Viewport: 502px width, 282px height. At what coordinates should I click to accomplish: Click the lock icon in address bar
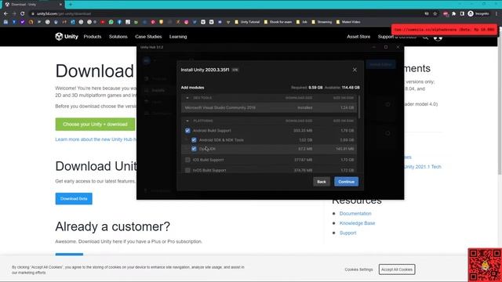pos(33,14)
